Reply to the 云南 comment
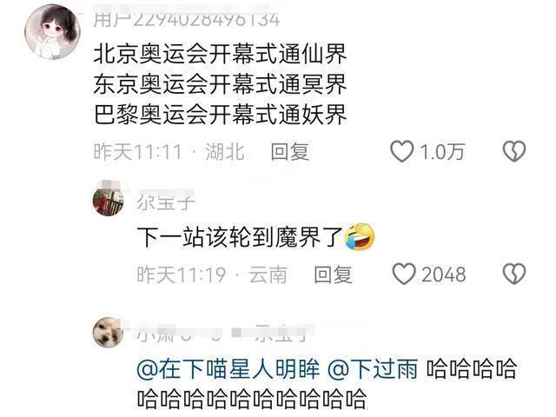 pos(334,275)
